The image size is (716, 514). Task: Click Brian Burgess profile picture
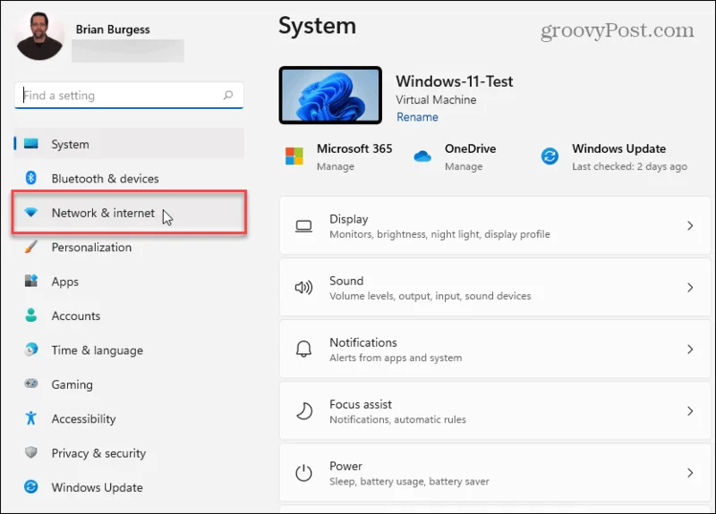point(39,36)
